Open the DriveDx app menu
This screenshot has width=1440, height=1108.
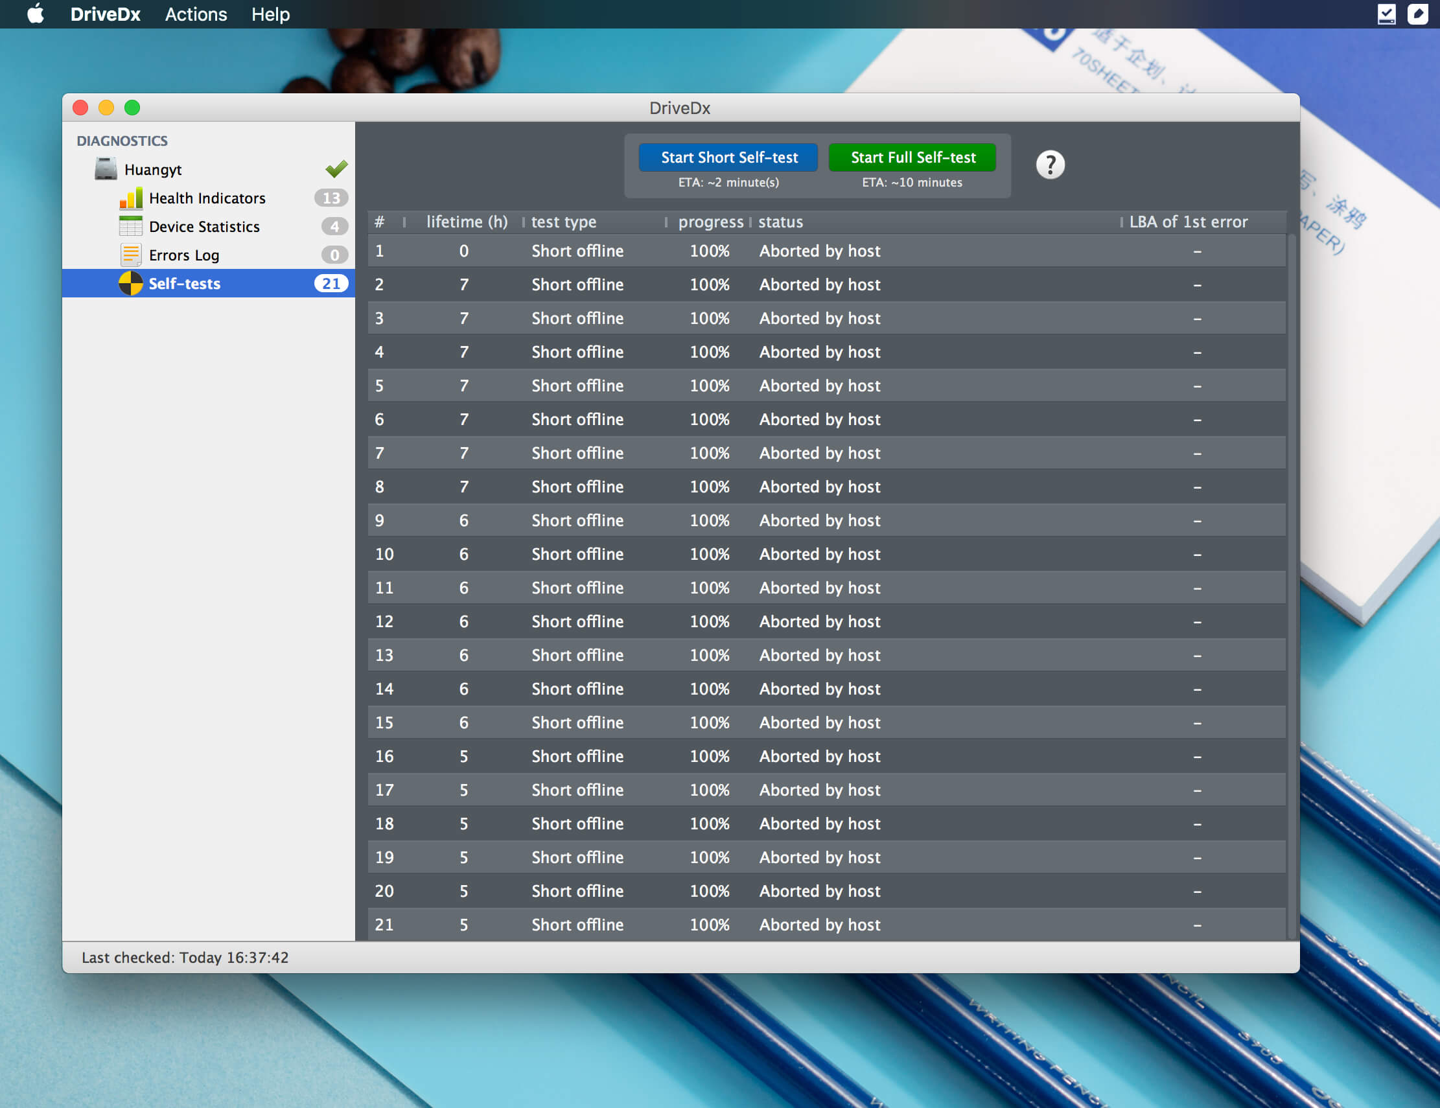(x=105, y=14)
